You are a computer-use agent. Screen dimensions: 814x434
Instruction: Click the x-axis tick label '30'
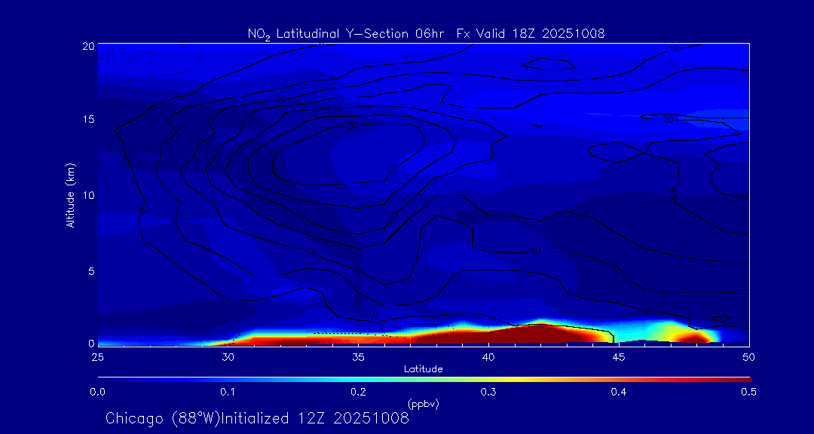pyautogui.click(x=228, y=356)
